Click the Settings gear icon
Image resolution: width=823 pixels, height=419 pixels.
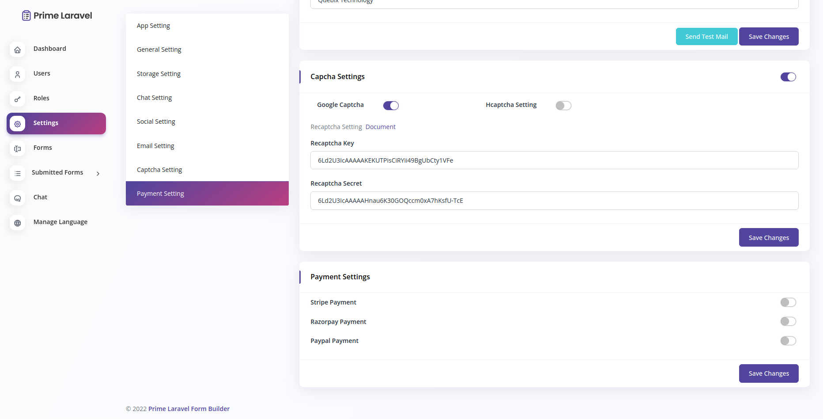[x=17, y=124]
